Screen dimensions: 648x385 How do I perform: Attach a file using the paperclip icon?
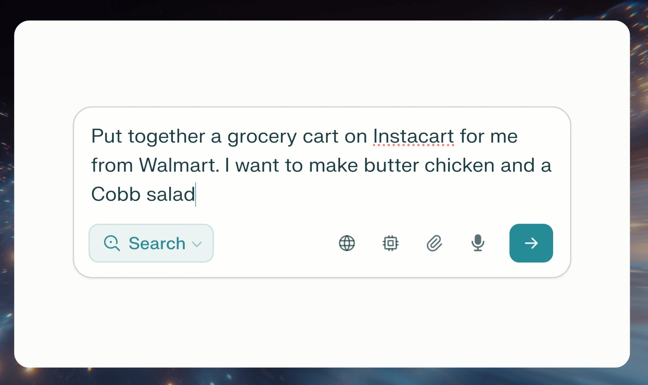pyautogui.click(x=434, y=243)
